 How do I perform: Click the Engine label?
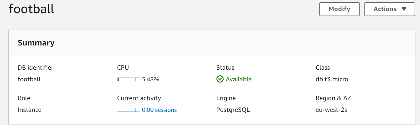pos(226,98)
